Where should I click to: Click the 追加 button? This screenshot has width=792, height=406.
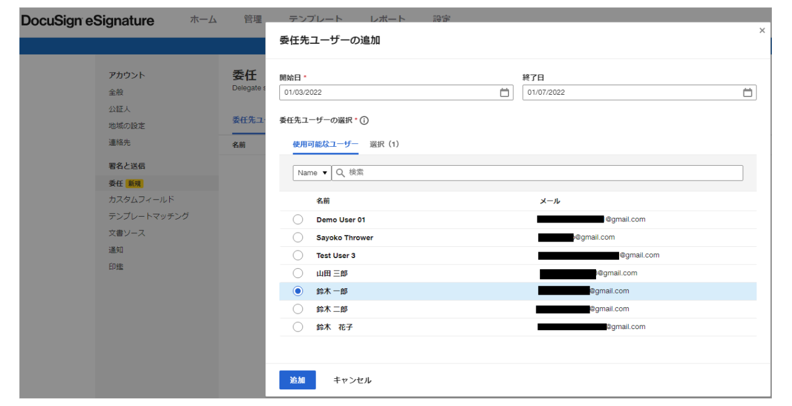pos(297,380)
